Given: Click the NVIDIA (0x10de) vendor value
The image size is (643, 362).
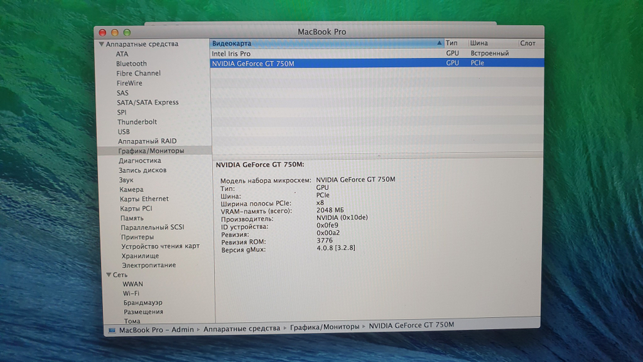Looking at the screenshot, I should pos(342,218).
